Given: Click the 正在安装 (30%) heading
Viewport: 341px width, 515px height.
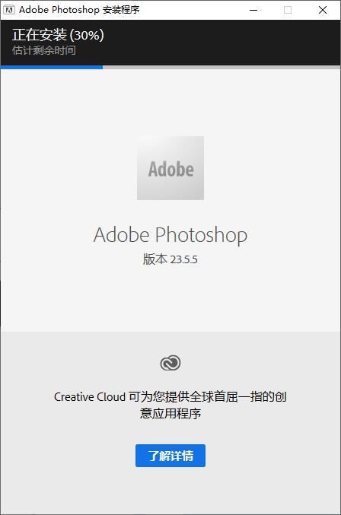Looking at the screenshot, I should click(58, 35).
